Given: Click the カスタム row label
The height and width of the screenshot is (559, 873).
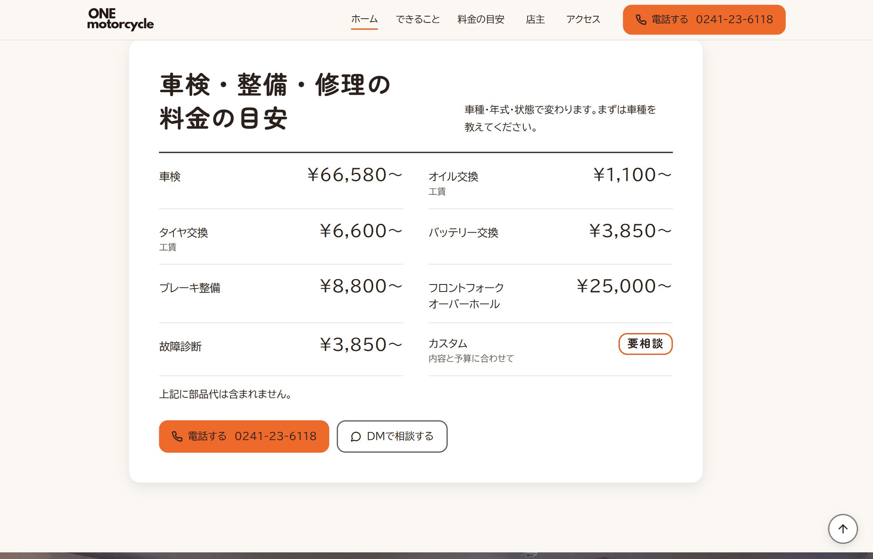Looking at the screenshot, I should [x=448, y=343].
